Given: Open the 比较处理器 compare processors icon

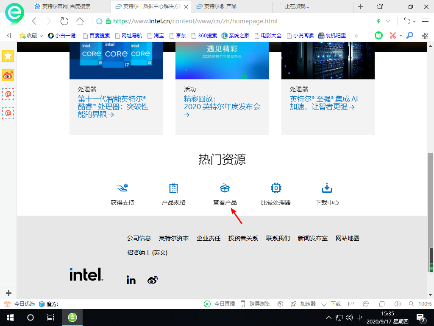Looking at the screenshot, I should coord(275,188).
